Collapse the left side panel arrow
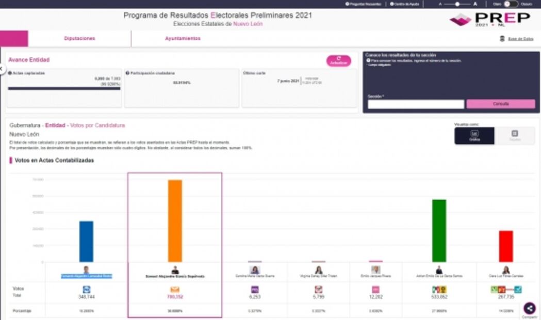 pyautogui.click(x=2, y=68)
